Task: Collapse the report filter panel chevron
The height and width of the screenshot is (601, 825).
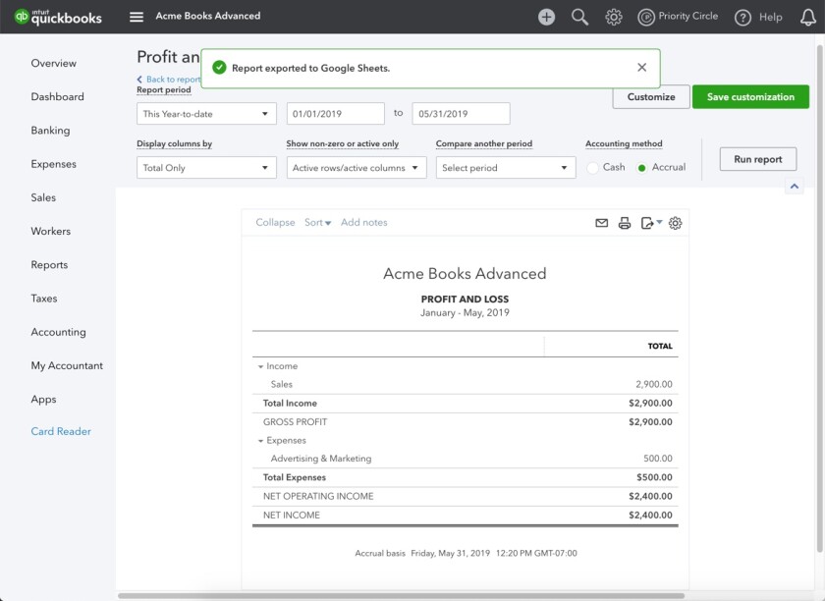Action: (794, 186)
